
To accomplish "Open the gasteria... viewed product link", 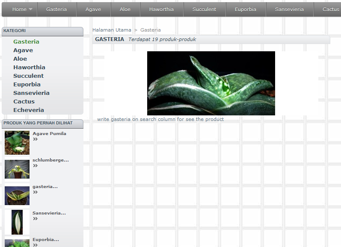I will [x=45, y=187].
